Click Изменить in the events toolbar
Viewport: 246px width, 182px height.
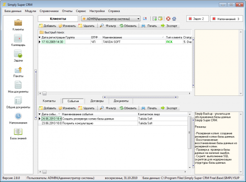67,108
